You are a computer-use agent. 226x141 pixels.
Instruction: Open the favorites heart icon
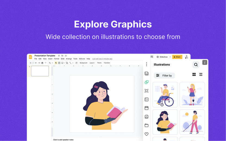(146, 134)
